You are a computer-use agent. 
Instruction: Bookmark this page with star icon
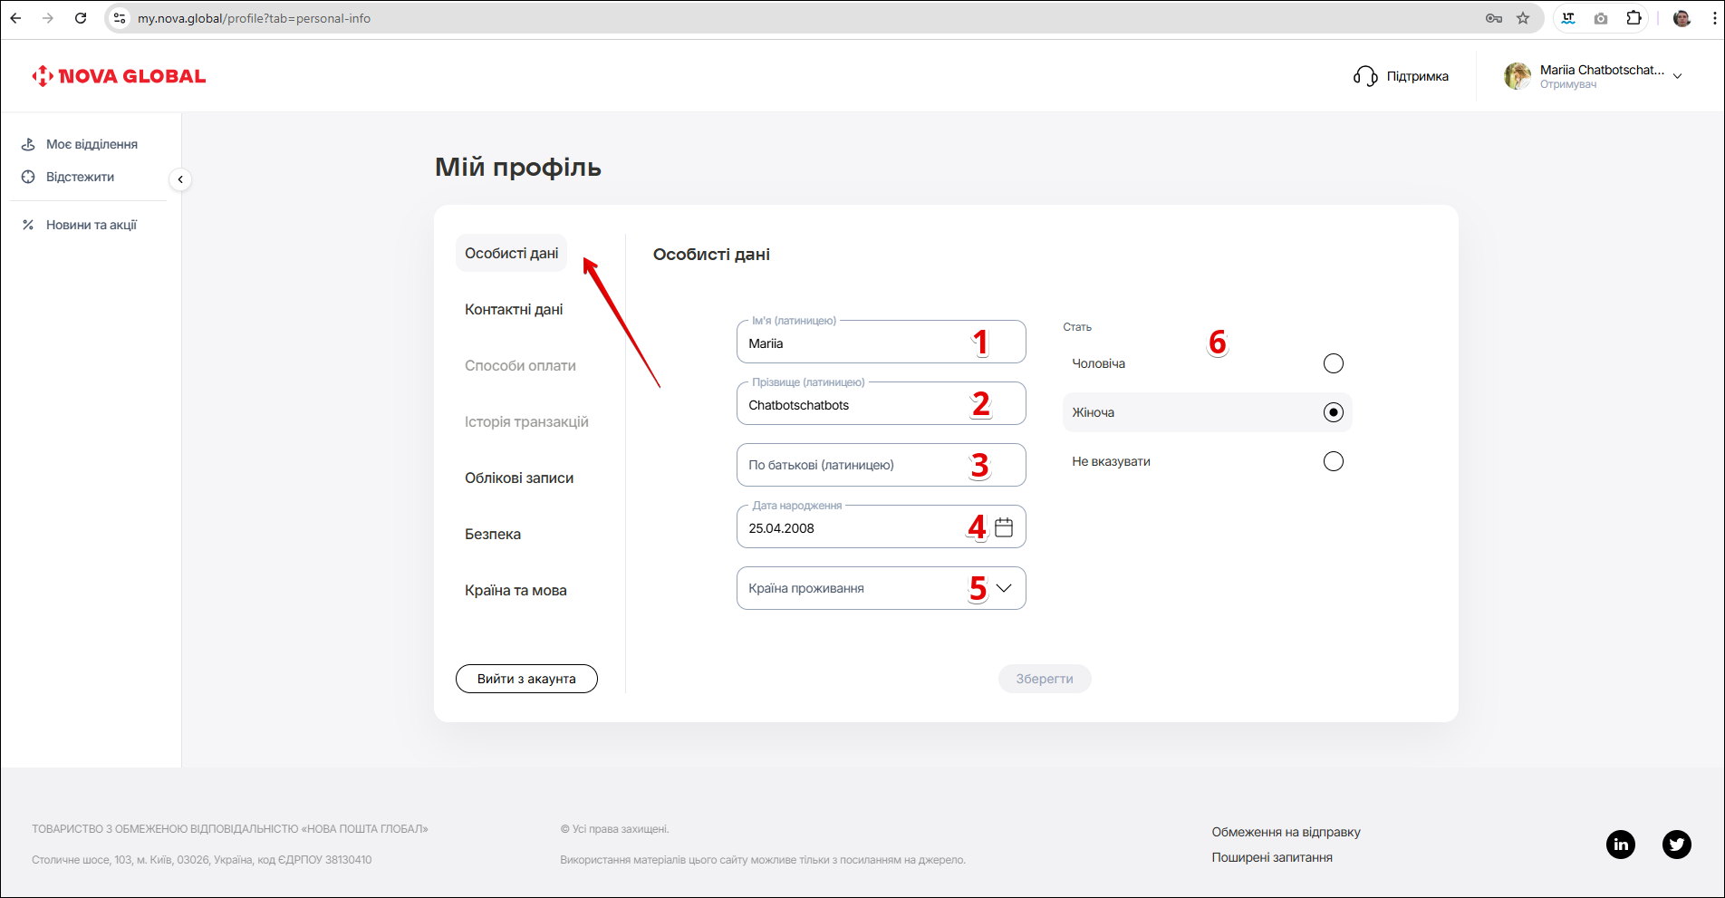pos(1523,18)
